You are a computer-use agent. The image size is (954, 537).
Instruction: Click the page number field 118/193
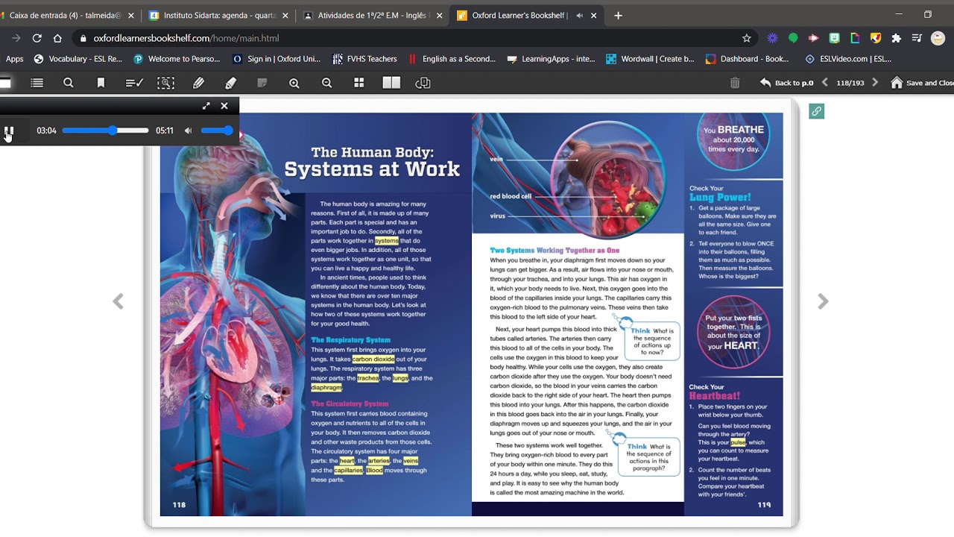tap(850, 83)
